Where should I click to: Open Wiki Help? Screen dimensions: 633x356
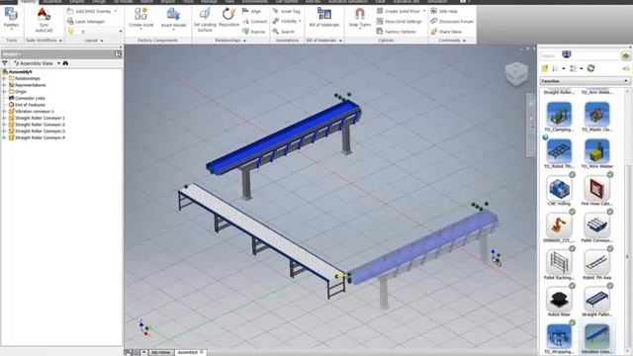point(444,11)
